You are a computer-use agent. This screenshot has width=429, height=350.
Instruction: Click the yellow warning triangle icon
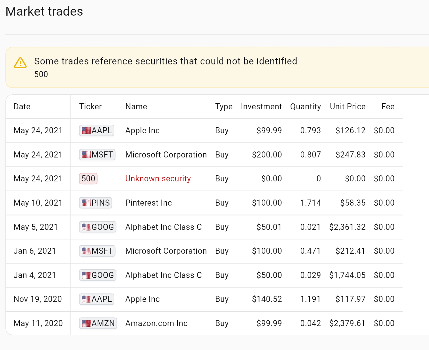pos(20,63)
